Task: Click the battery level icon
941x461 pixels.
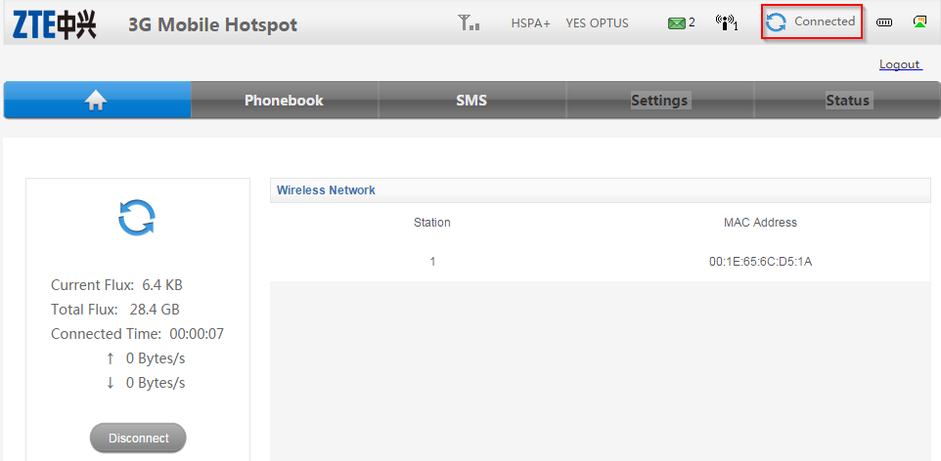Action: [x=884, y=22]
